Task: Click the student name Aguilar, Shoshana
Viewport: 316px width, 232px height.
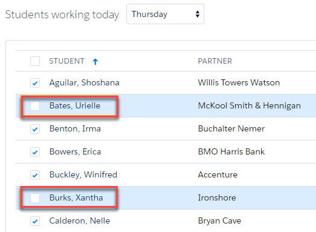Action: [84, 83]
